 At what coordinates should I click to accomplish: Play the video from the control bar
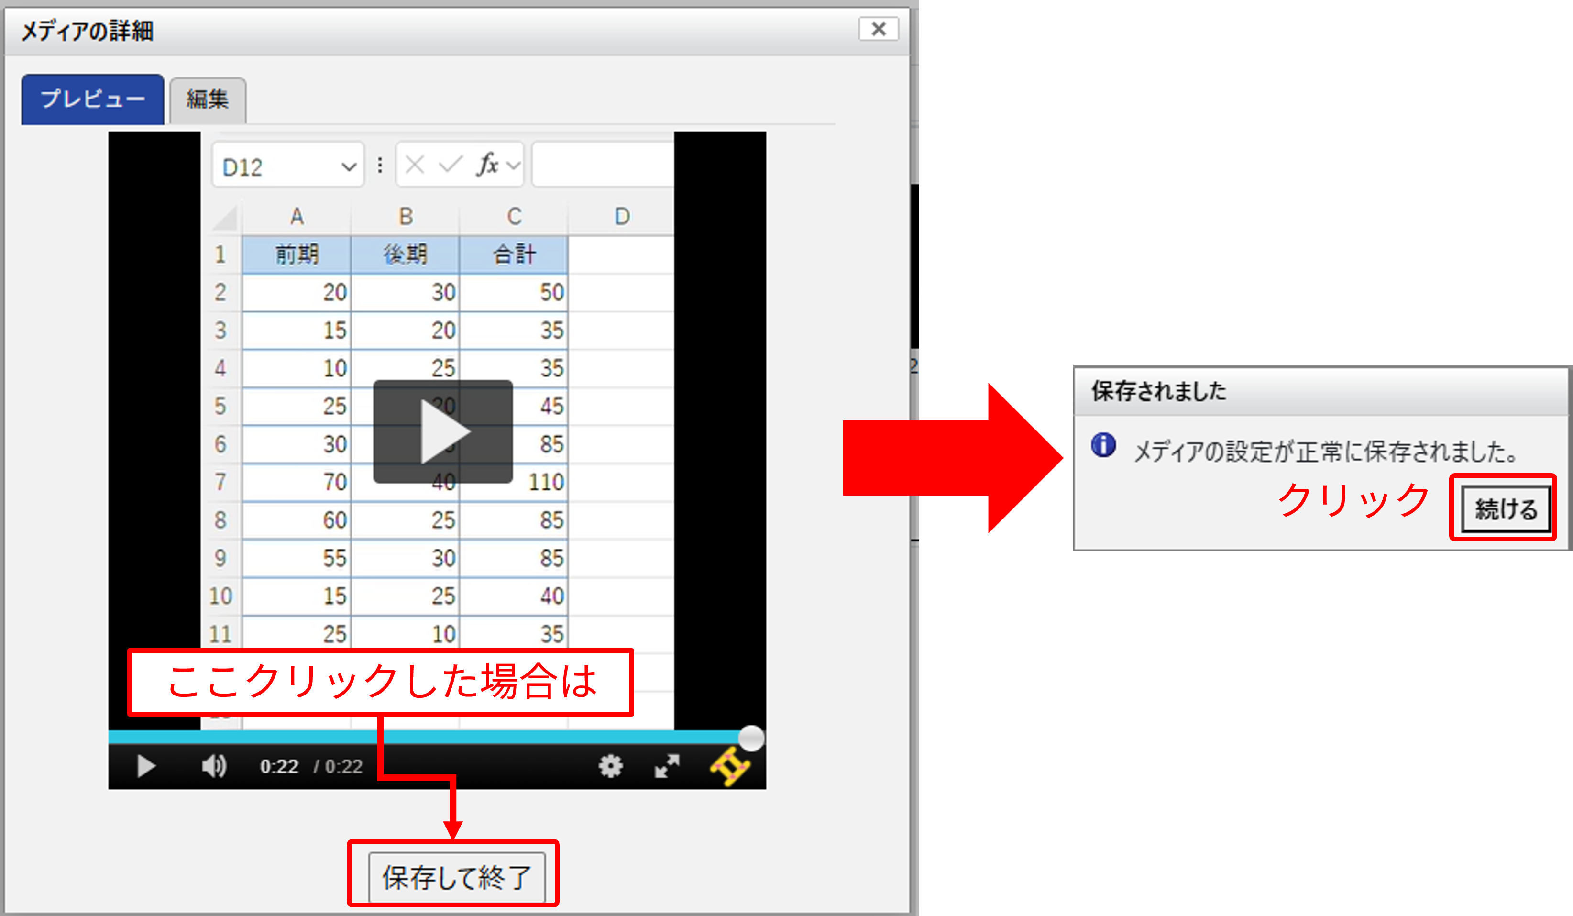tap(146, 766)
